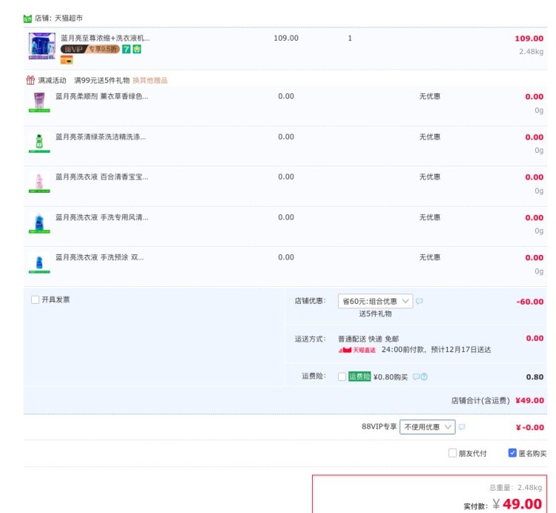556x513 pixels.
Task: Open the 蓝月亮柔顺剂 薰衣草香绿色... title link
Action: pos(102,96)
